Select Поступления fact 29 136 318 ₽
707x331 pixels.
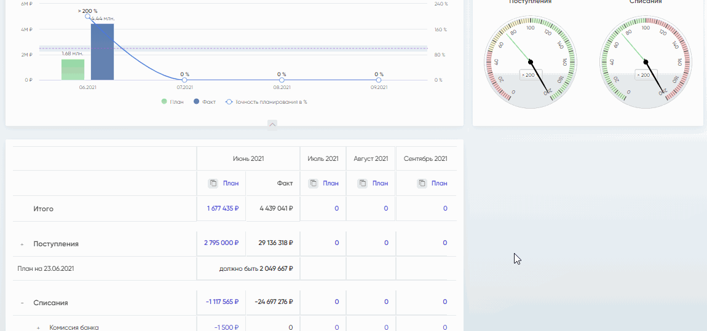[x=275, y=243]
